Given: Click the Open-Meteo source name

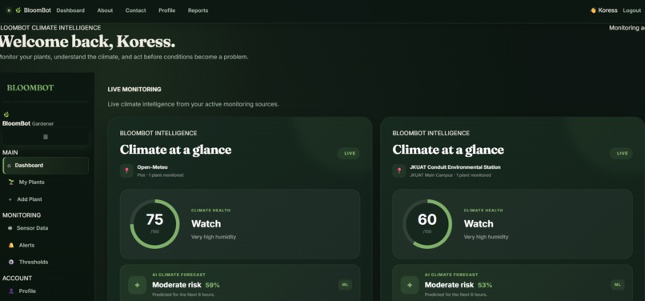Looking at the screenshot, I should 152,167.
